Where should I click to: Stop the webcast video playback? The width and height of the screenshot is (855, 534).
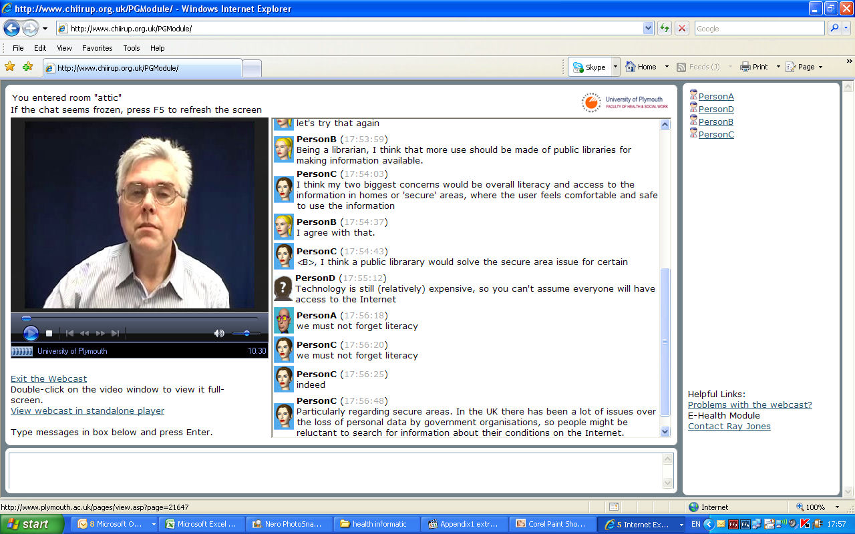pyautogui.click(x=49, y=333)
